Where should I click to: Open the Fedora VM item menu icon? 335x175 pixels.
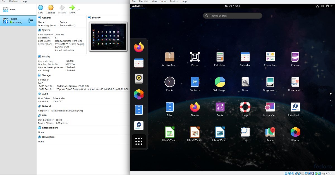(x=31, y=21)
